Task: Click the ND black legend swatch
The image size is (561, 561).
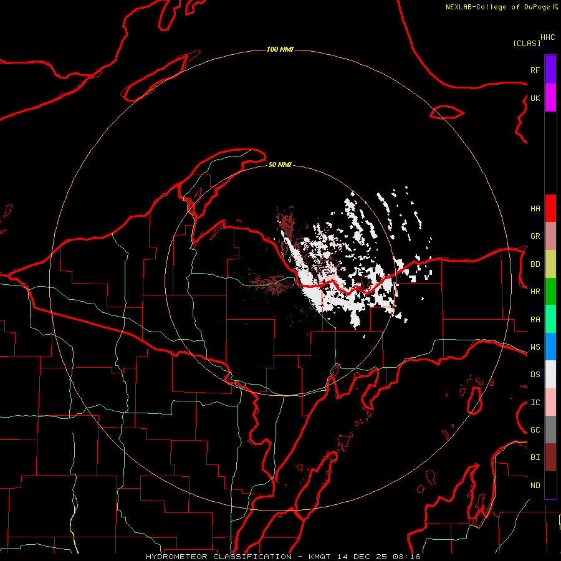Action: point(550,485)
